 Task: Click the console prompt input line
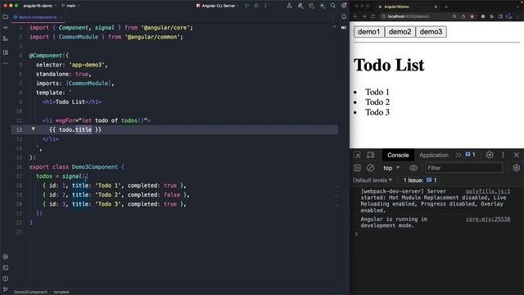click(436, 234)
